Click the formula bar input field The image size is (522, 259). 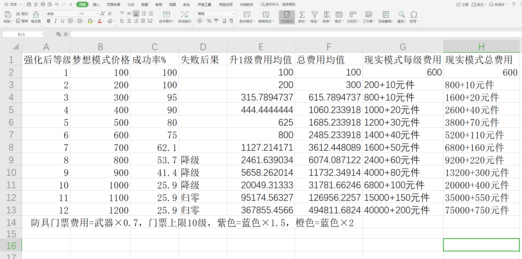[278, 34]
